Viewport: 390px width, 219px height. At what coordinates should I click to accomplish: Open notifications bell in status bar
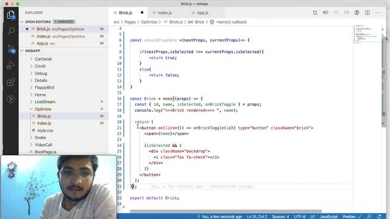click(379, 217)
